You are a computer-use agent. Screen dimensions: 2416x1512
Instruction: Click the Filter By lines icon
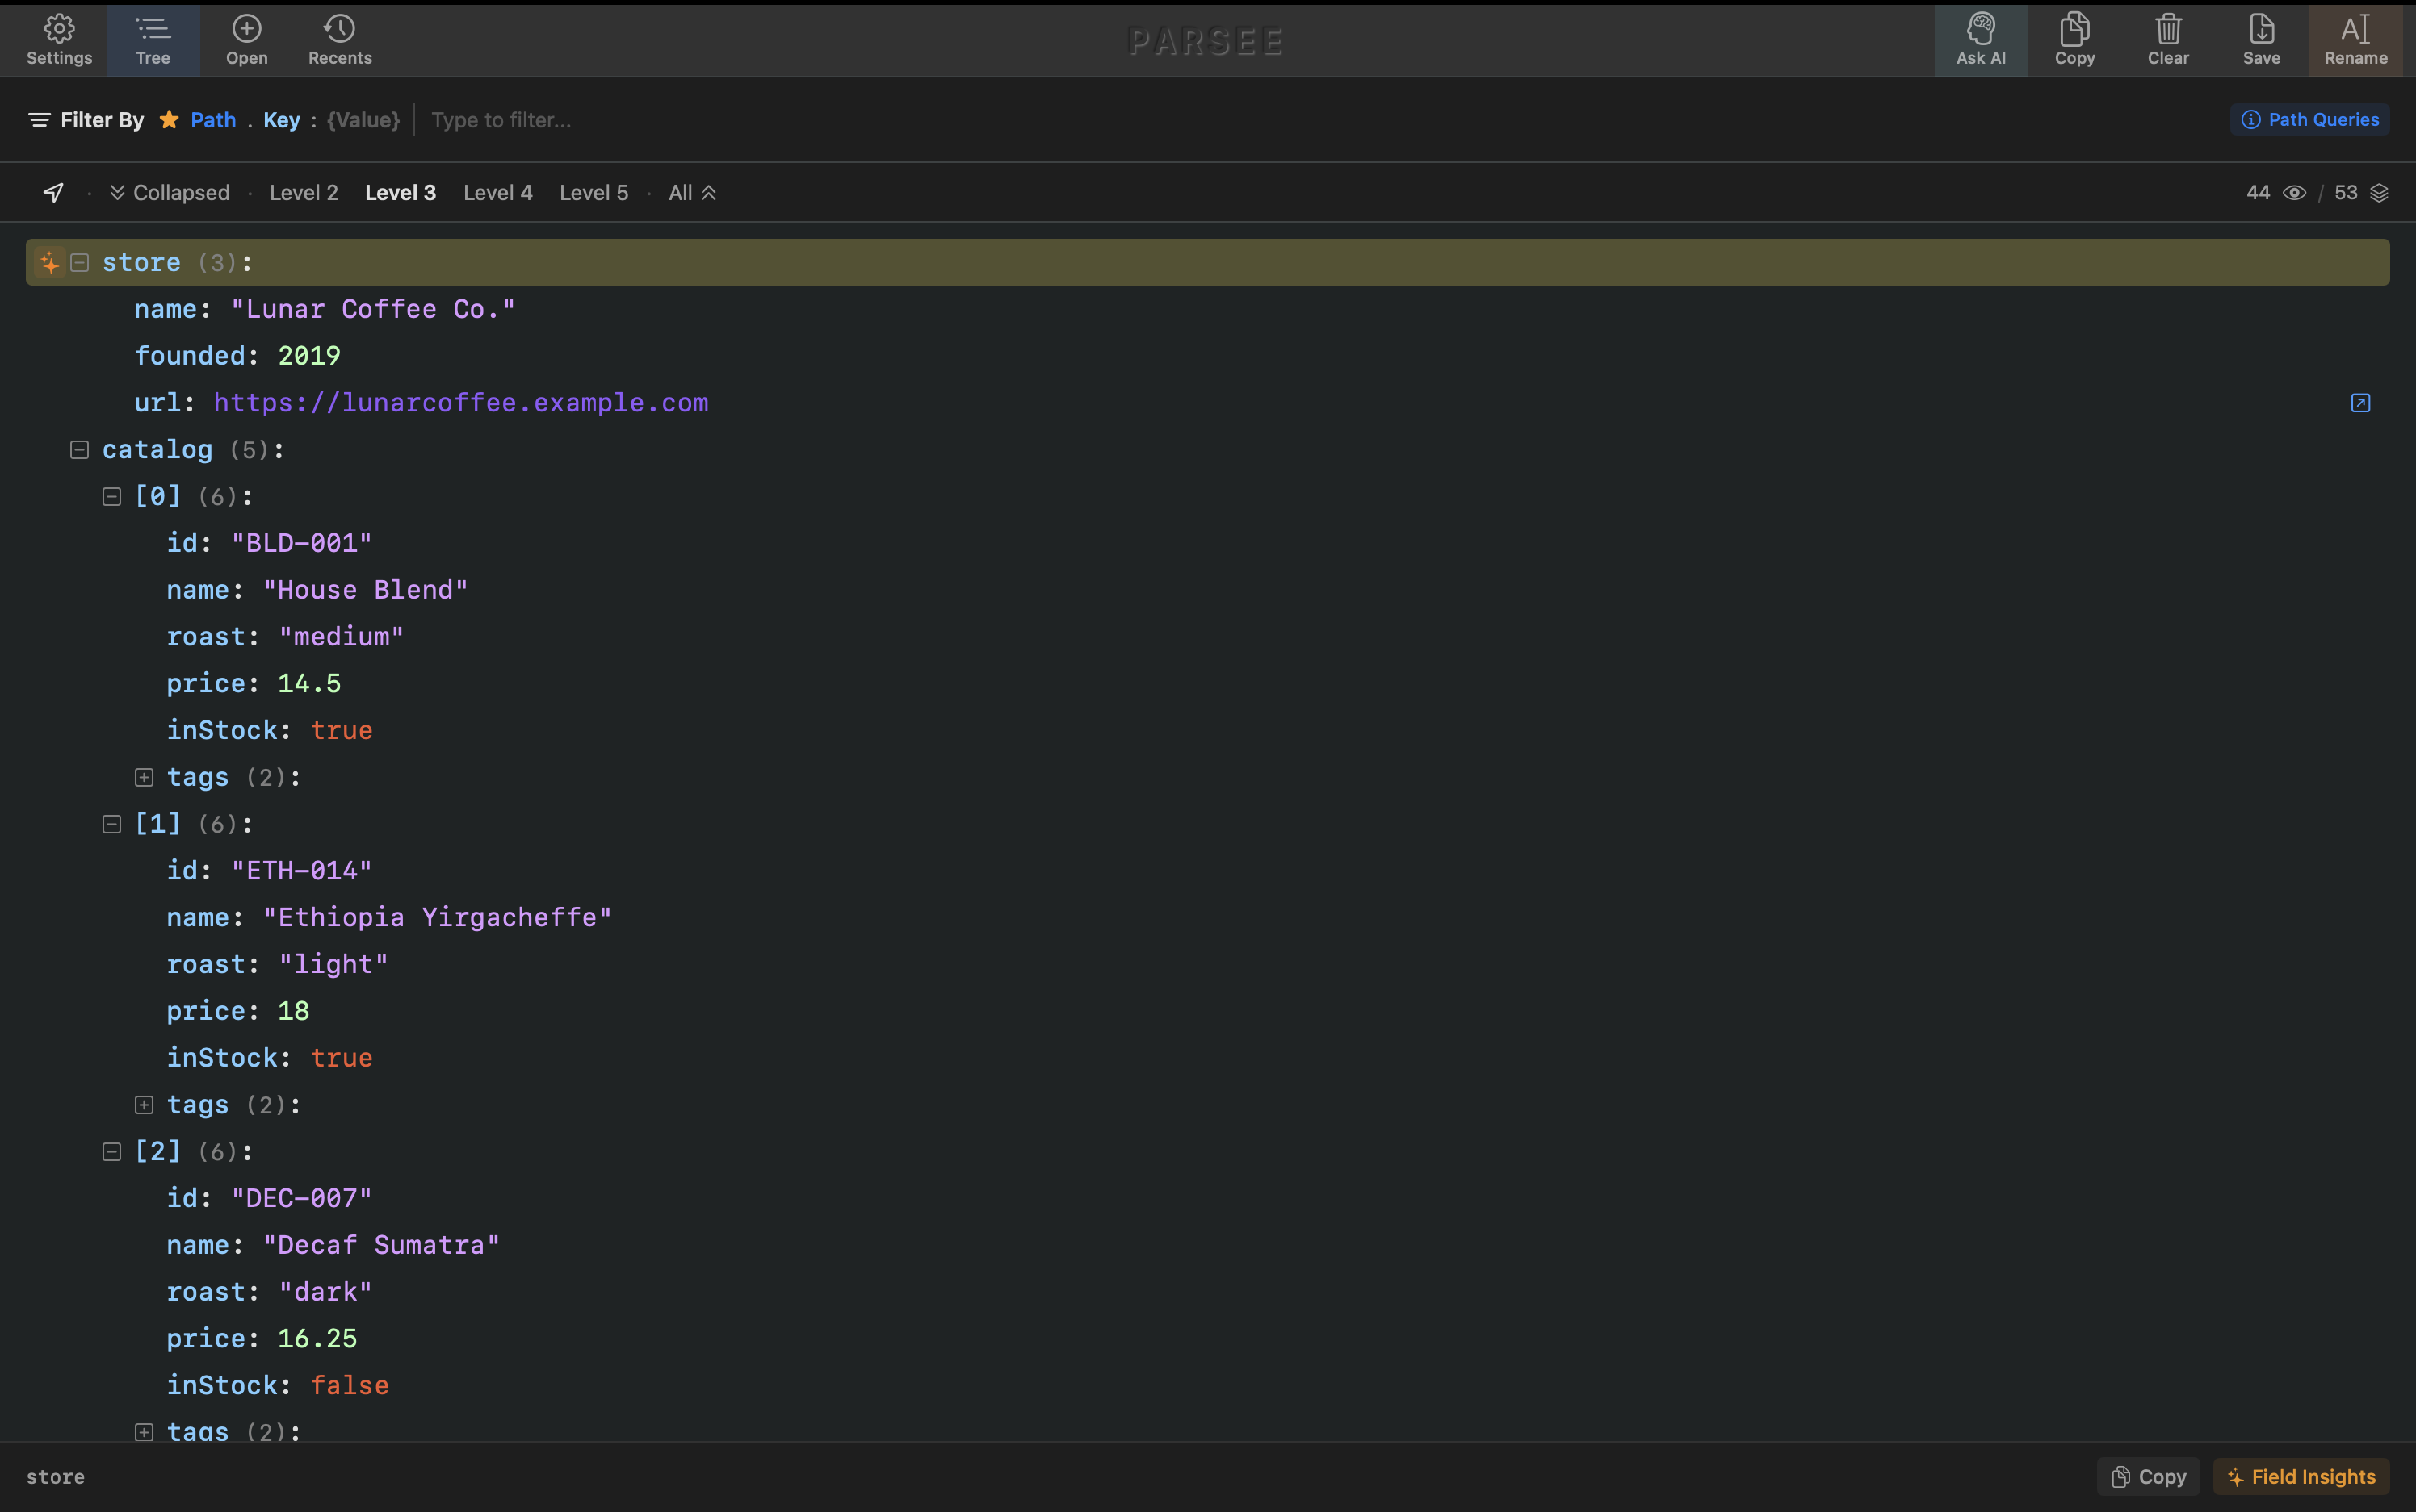pos(39,120)
